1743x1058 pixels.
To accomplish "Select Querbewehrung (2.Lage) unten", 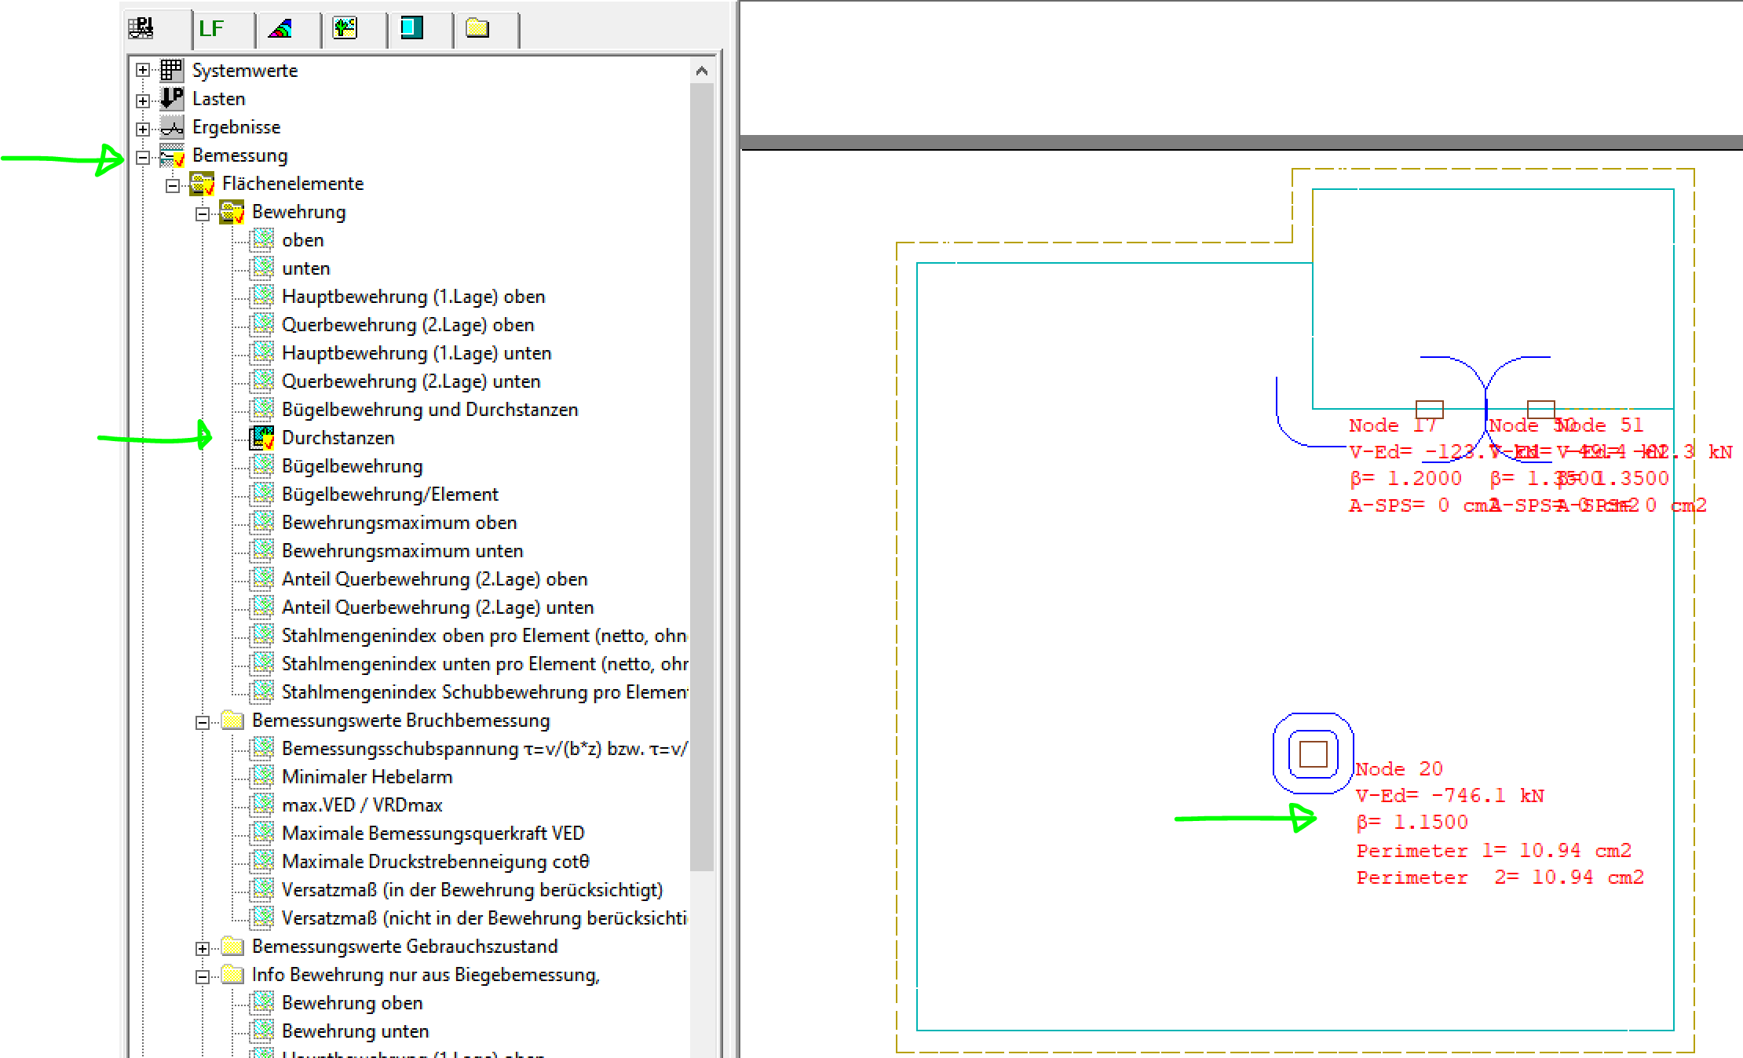I will point(411,381).
